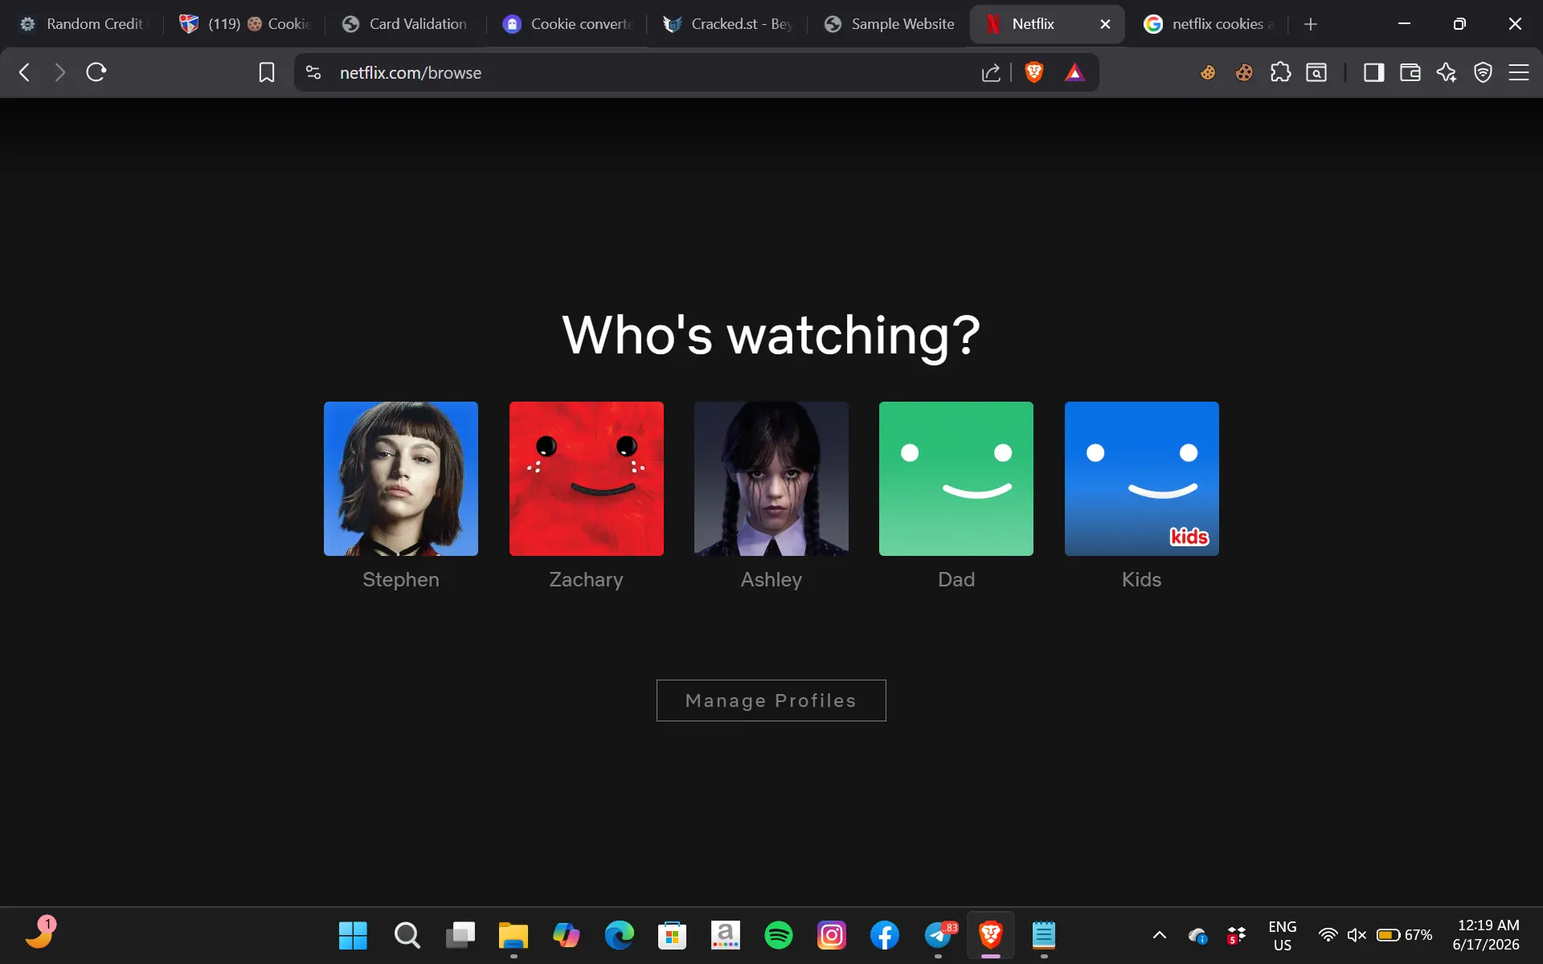Switch to Random Credit tab
Screen dimensions: 1543x964
pos(82,24)
